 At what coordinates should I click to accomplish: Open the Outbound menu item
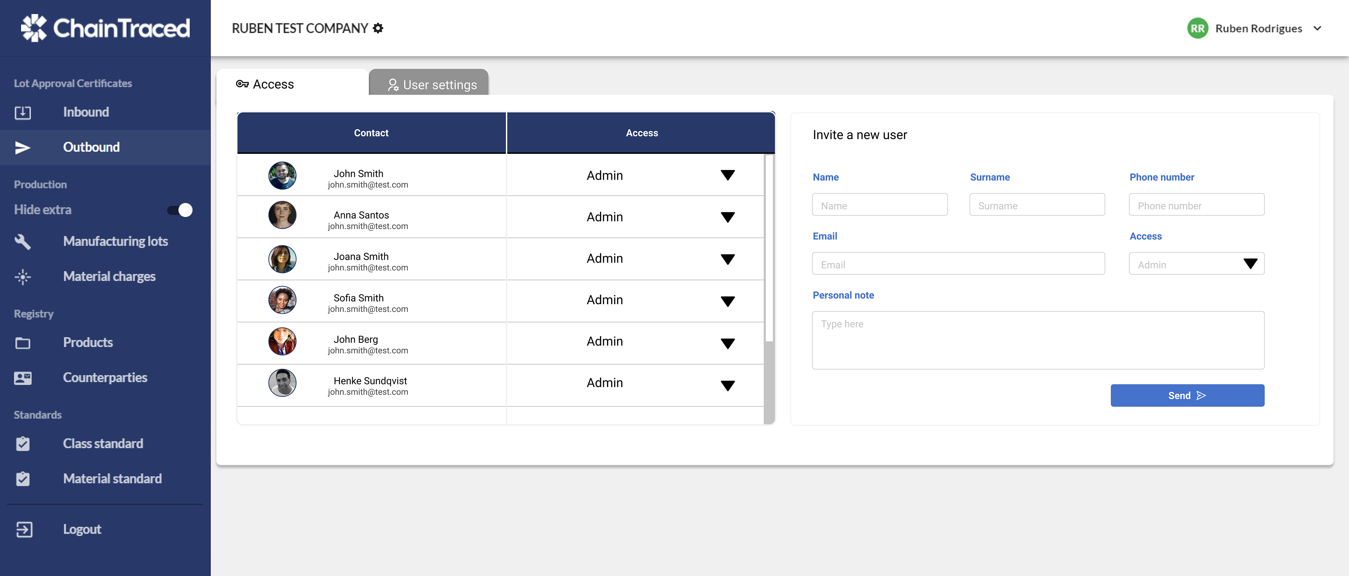tap(105, 148)
